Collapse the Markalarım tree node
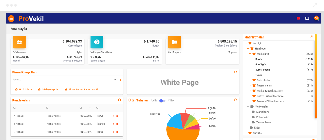Screen dimensions: 324x140 250,54
